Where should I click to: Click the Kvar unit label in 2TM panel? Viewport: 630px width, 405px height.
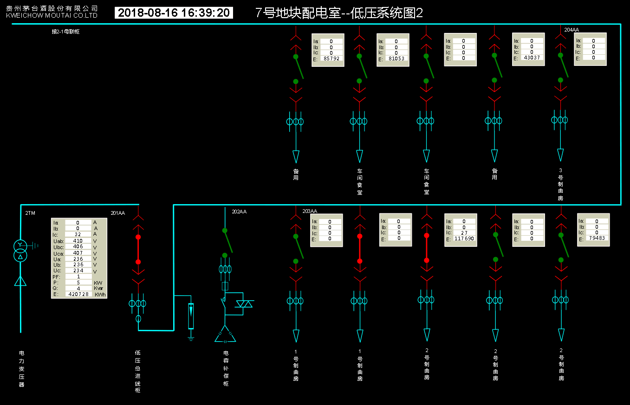click(99, 288)
